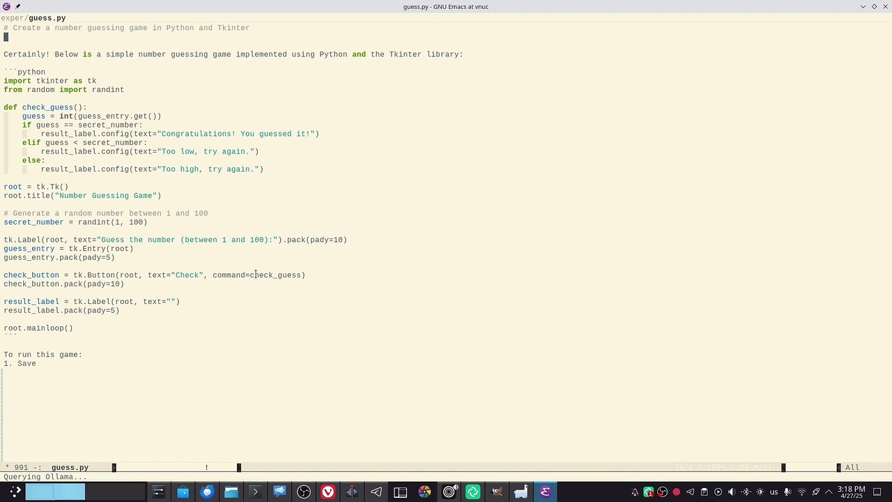Image resolution: width=892 pixels, height=502 pixels.
Task: Click the OBS icon in system tray
Action: click(x=662, y=492)
